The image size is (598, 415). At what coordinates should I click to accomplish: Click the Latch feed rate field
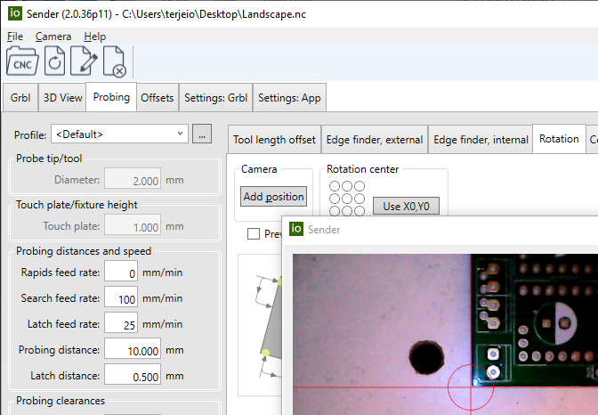pos(121,324)
